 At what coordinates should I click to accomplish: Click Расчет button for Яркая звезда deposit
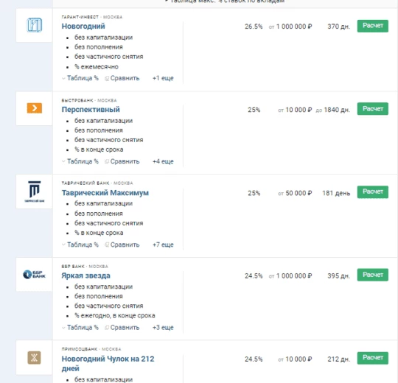tap(373, 275)
